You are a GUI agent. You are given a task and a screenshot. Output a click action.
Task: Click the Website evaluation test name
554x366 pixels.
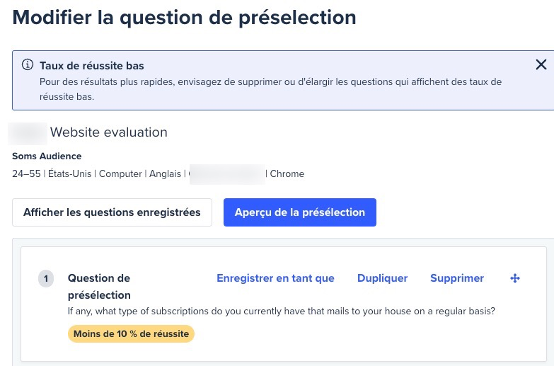(108, 132)
